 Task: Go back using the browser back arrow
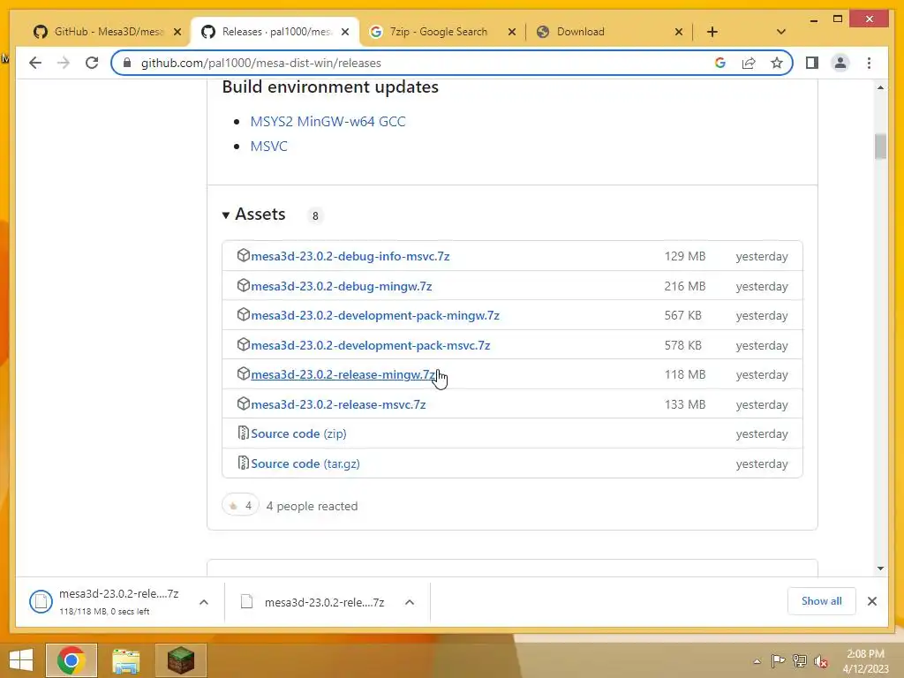(x=35, y=63)
